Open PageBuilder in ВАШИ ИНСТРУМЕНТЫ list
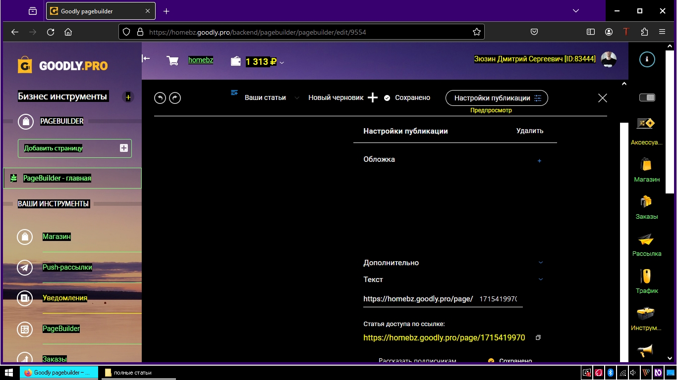Viewport: 677px width, 380px height. 61,329
